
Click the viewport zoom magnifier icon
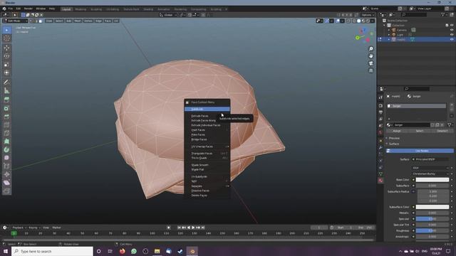[370, 49]
